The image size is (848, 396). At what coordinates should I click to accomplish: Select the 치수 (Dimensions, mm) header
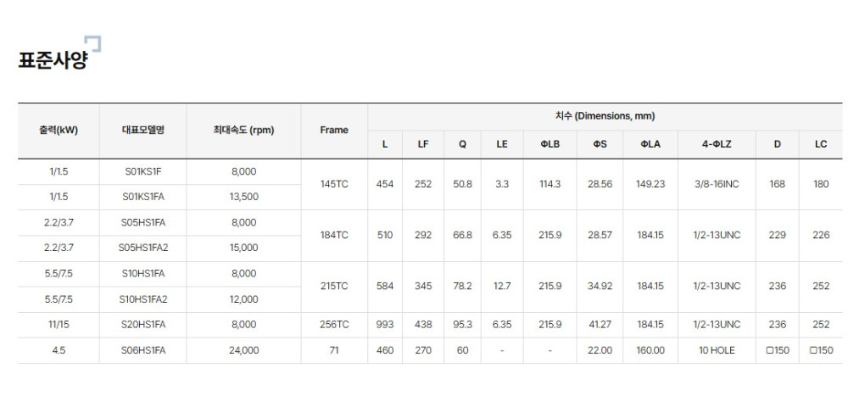[x=605, y=116]
